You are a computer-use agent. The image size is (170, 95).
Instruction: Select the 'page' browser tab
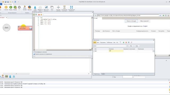tap(96, 18)
